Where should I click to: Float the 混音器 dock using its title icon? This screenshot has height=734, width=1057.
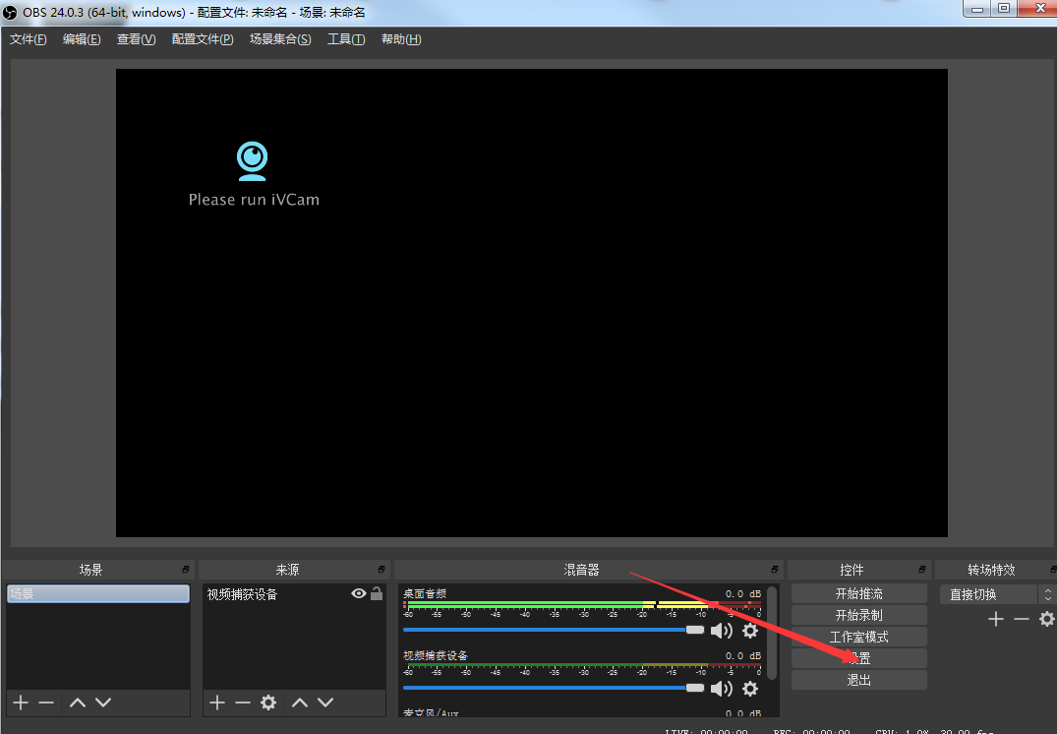775,570
